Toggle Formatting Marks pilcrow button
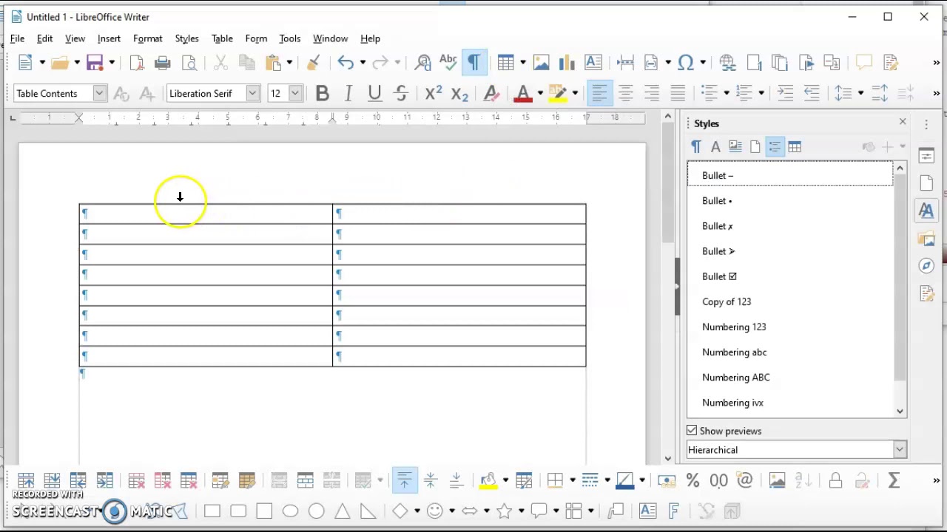This screenshot has width=947, height=532. point(473,63)
